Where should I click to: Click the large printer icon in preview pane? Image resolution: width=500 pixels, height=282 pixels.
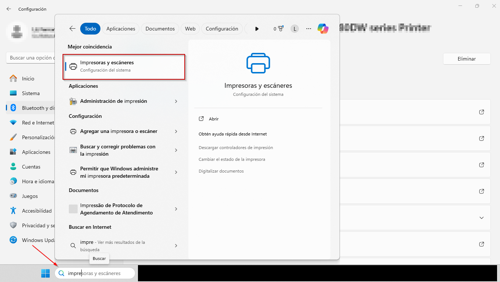[258, 63]
